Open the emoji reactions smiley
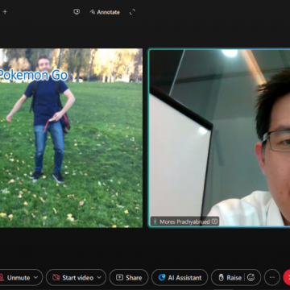The height and width of the screenshot is (290, 290). (x=251, y=278)
